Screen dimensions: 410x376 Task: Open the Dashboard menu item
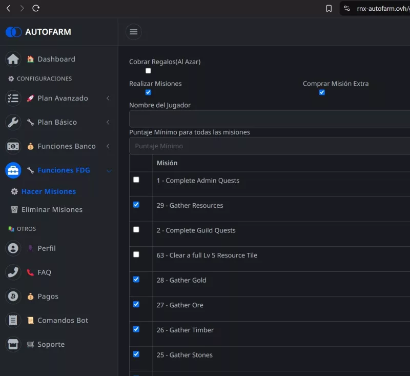[56, 59]
